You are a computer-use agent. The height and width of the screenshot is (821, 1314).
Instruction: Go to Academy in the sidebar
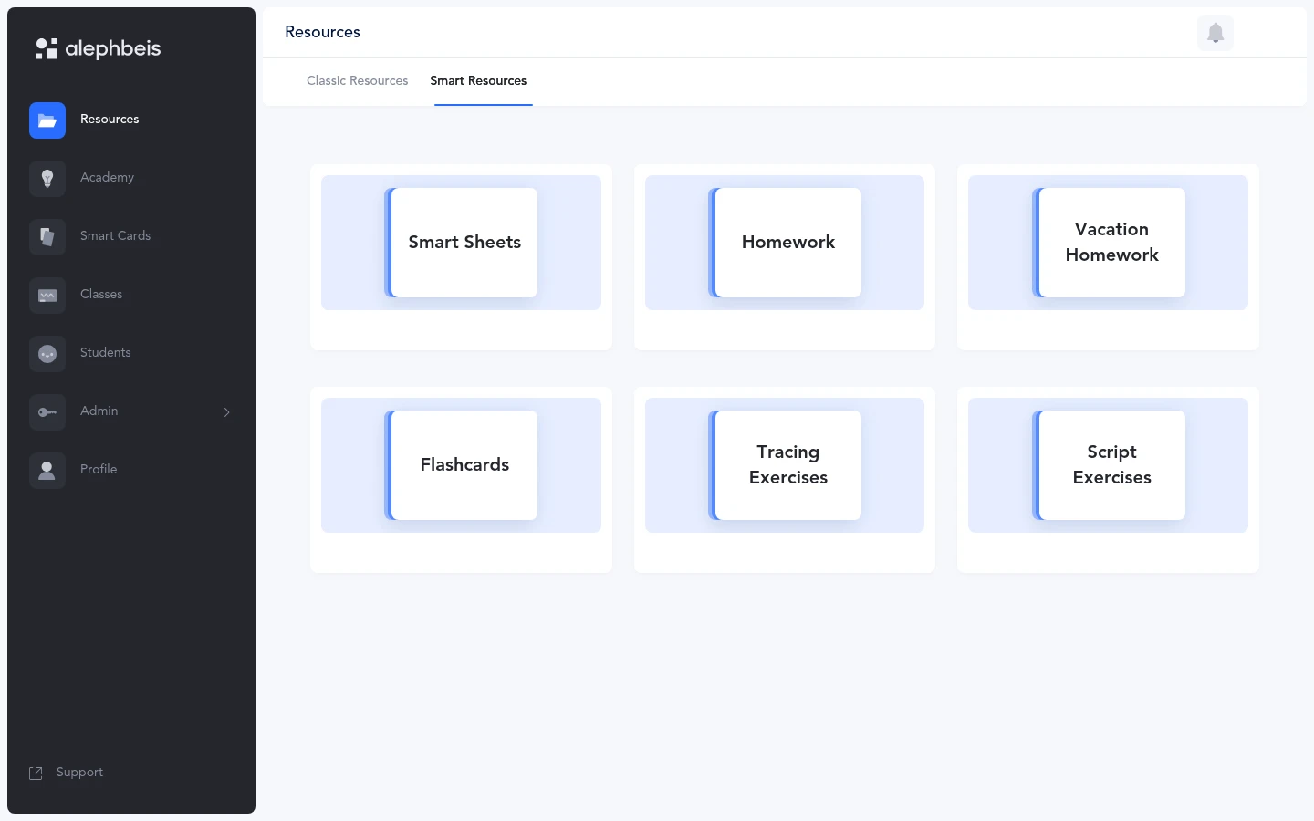pyautogui.click(x=107, y=177)
